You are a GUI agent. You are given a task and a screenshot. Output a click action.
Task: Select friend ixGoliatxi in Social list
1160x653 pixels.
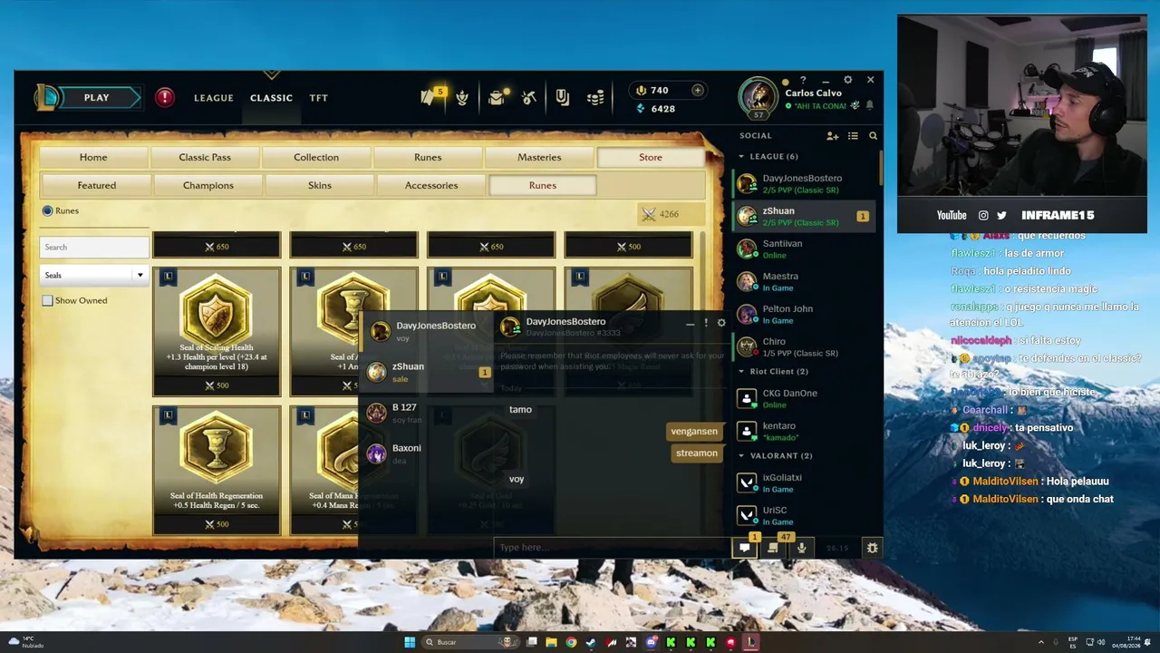coord(805,482)
